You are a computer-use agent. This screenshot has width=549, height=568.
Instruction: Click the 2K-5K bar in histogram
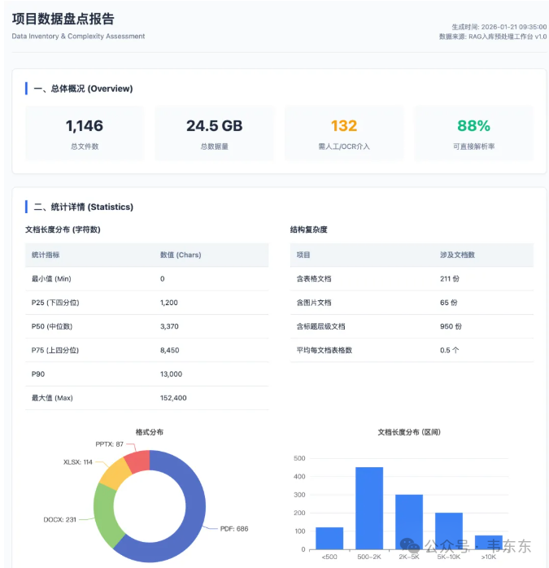pos(409,522)
